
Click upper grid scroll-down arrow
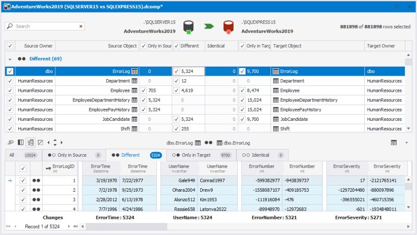pos(409,129)
